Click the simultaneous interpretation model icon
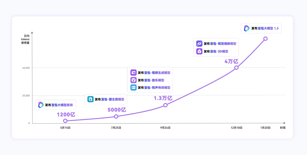Viewport: 307px width, 155px height. pyautogui.click(x=134, y=87)
